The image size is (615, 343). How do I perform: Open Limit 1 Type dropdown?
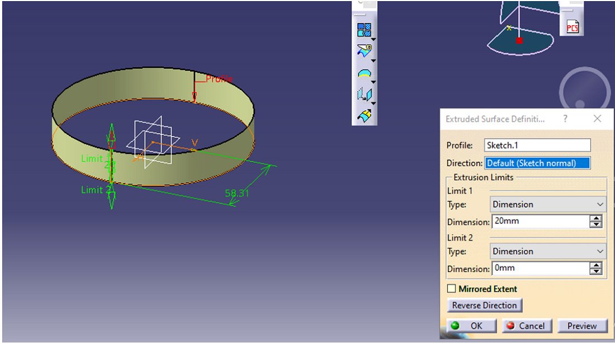[548, 204]
